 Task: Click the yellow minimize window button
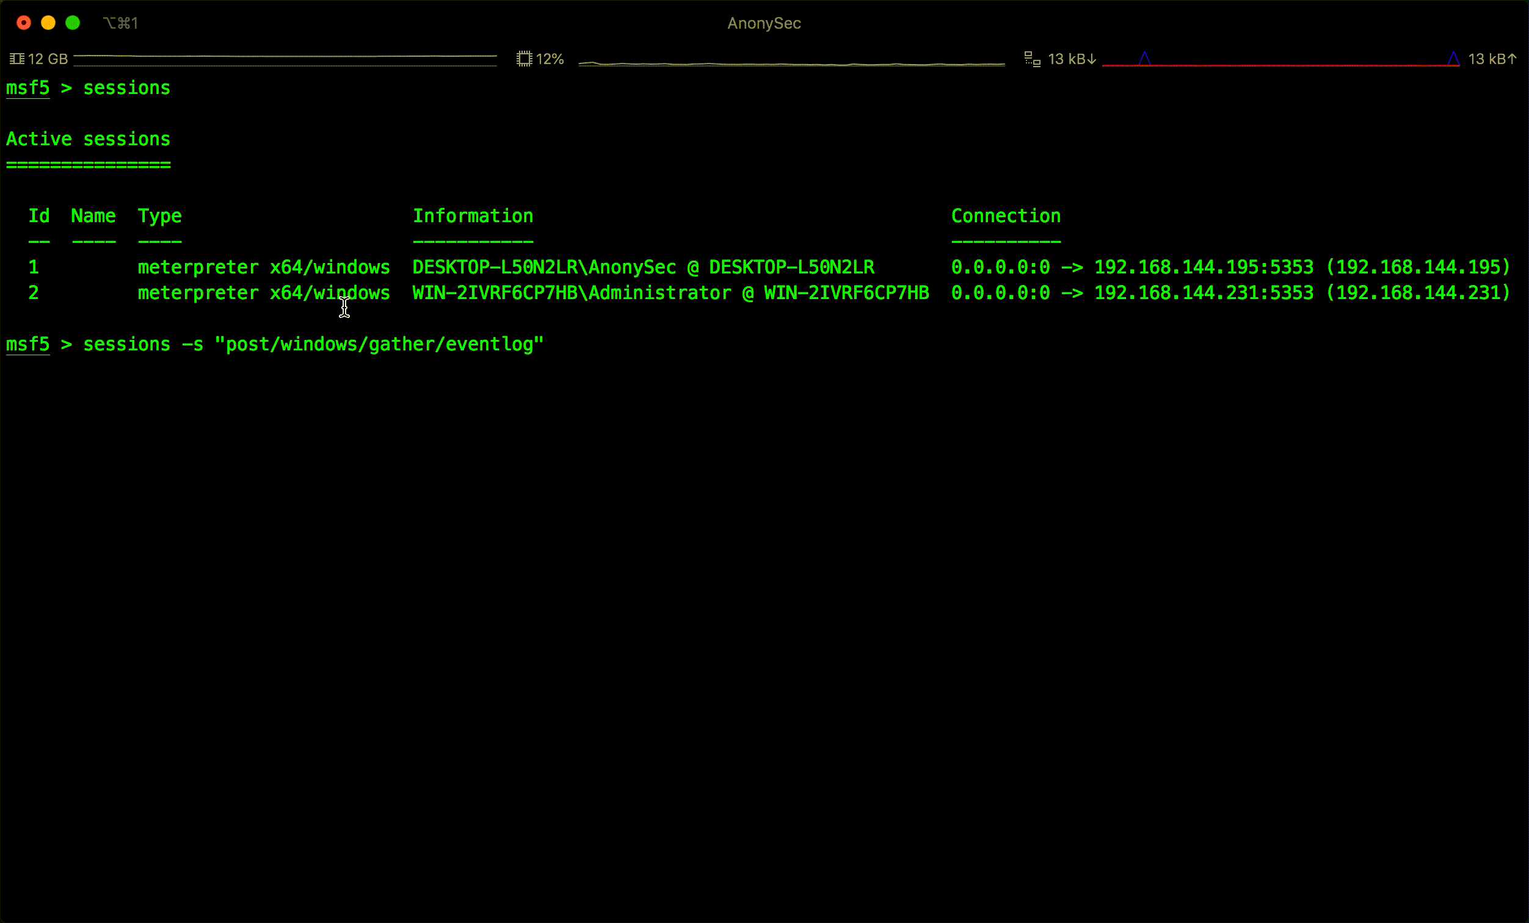click(x=48, y=23)
